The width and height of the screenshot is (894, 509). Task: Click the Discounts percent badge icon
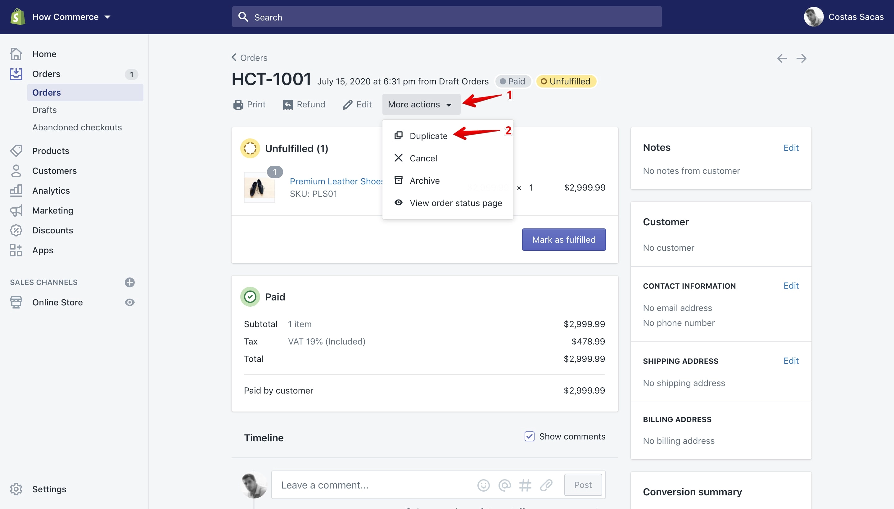[16, 230]
